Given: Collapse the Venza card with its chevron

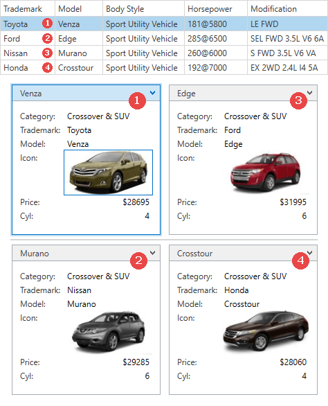Looking at the screenshot, I should pos(153,92).
